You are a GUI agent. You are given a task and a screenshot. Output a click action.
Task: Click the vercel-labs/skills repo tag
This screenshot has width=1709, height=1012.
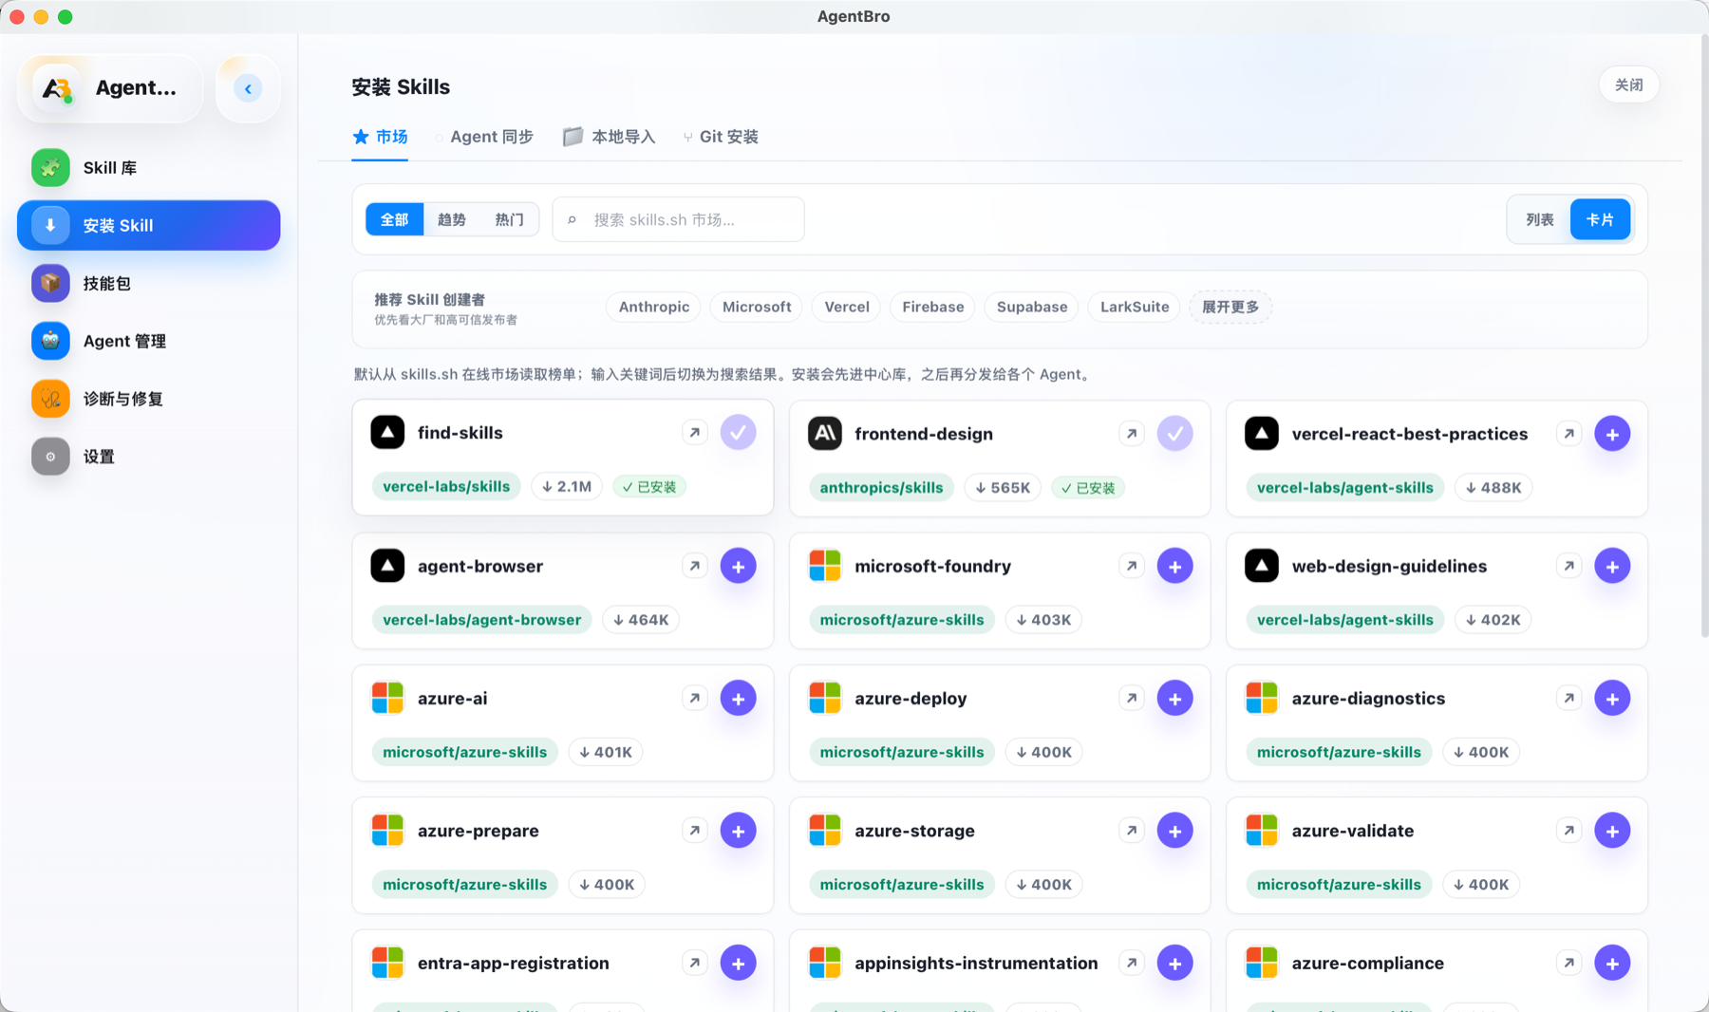(446, 487)
